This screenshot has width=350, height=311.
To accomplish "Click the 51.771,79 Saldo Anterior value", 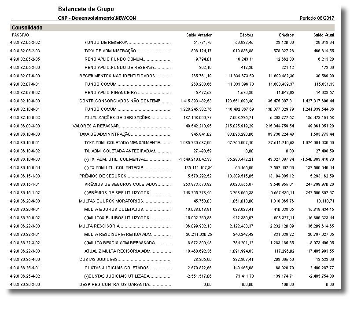I will [203, 42].
